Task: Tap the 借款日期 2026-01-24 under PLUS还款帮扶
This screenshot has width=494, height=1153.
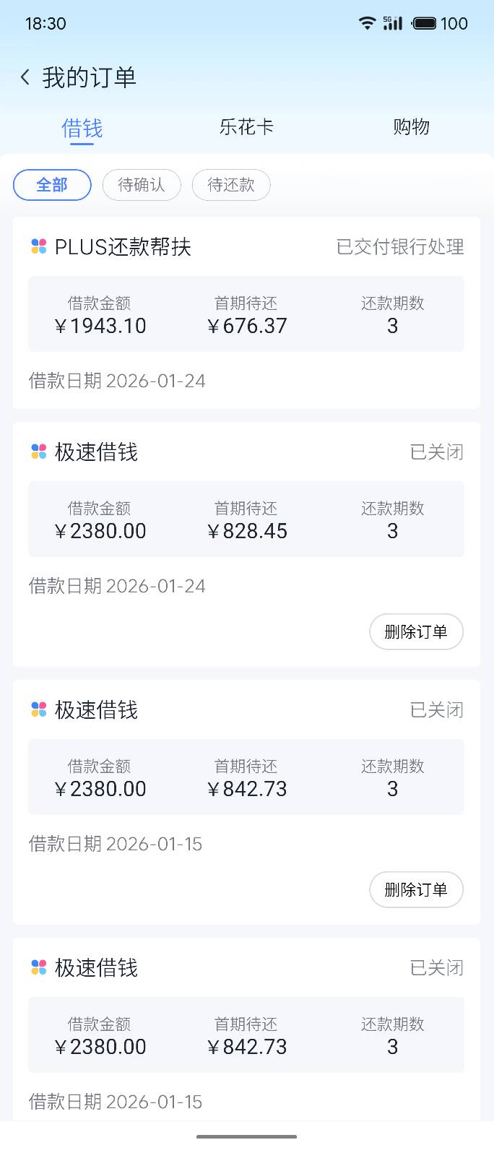Action: [x=117, y=381]
